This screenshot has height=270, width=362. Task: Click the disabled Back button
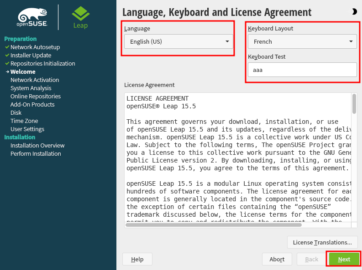tap(311, 259)
